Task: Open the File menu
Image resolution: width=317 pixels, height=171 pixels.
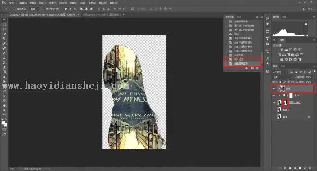Action: point(13,3)
